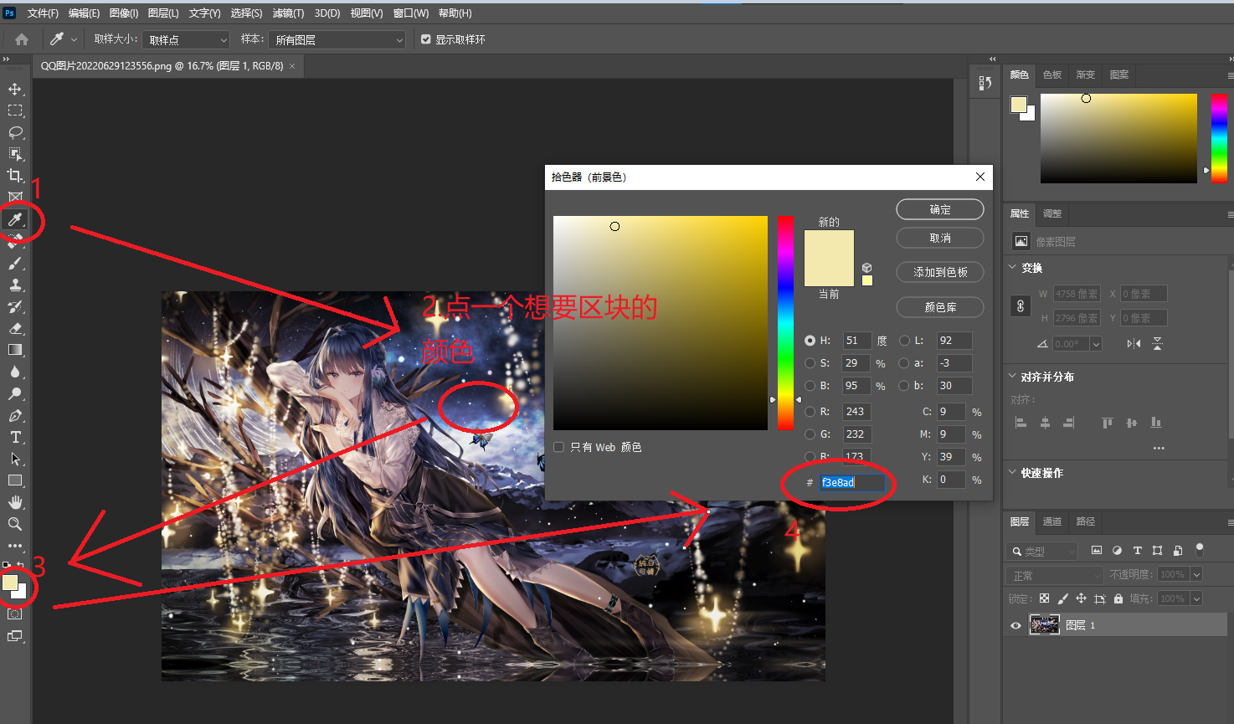Select the Horizontal Type tool

coord(15,437)
